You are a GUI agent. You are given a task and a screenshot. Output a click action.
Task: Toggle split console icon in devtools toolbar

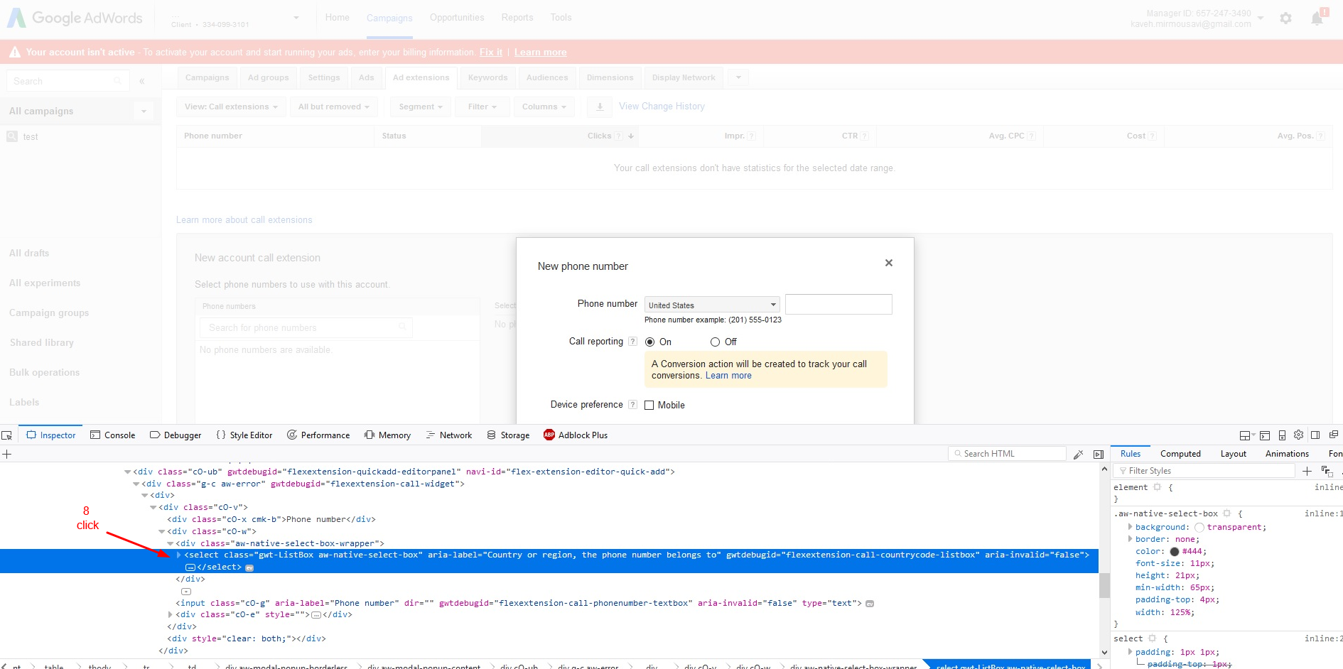1265,435
